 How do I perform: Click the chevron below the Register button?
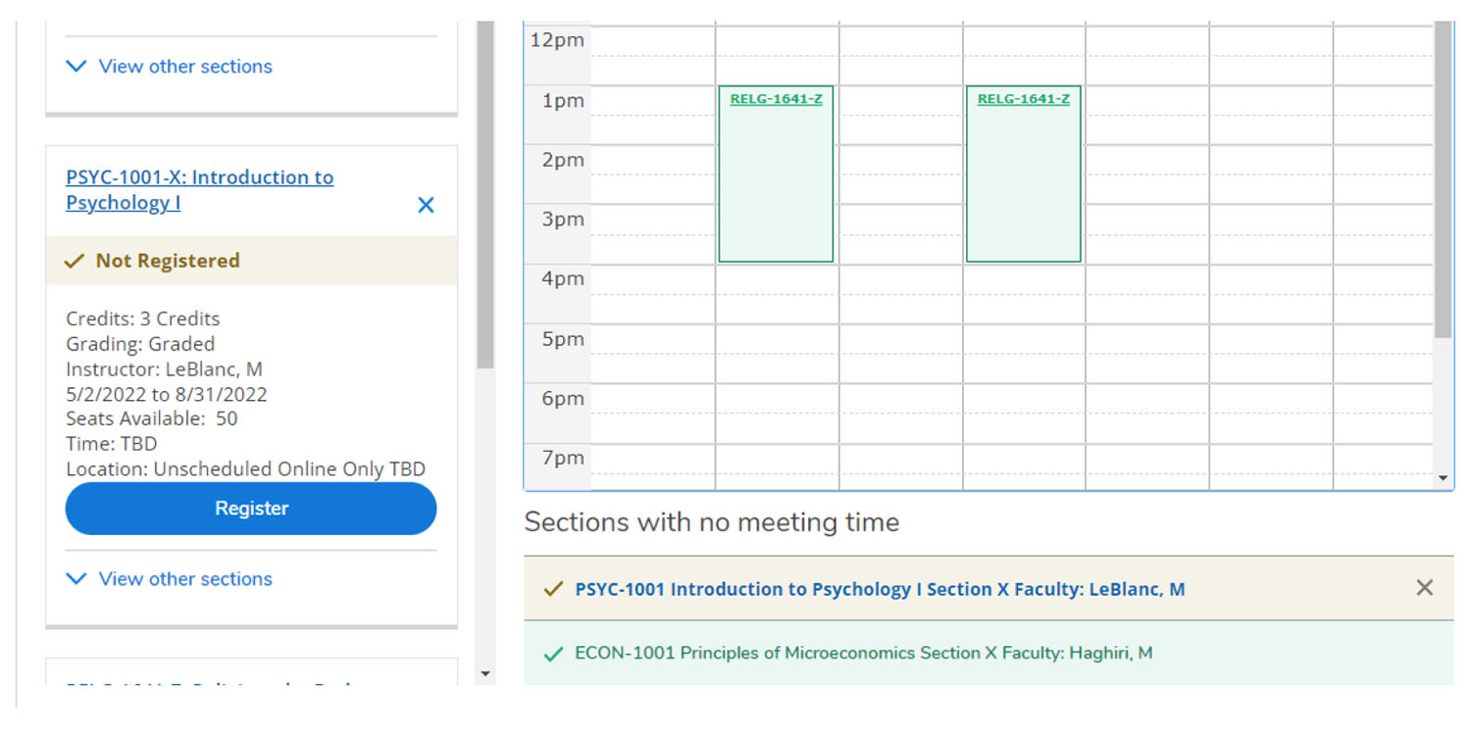click(76, 579)
